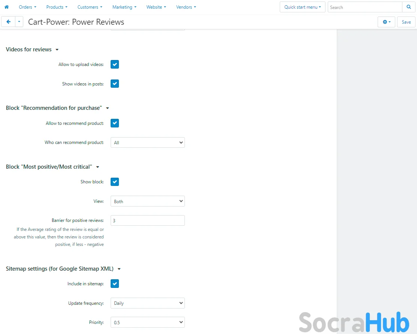Click the "Cart-Power: Power Reviews" page title
The height and width of the screenshot is (334, 417).
point(76,22)
